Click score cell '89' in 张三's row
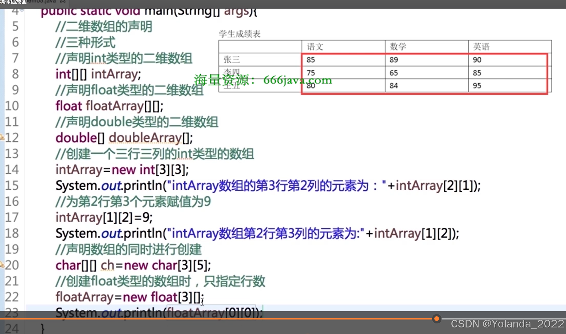The width and height of the screenshot is (566, 334). (394, 60)
